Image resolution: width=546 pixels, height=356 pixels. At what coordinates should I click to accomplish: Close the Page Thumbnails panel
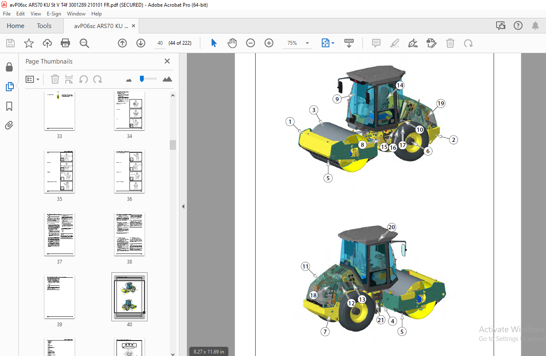pos(167,61)
